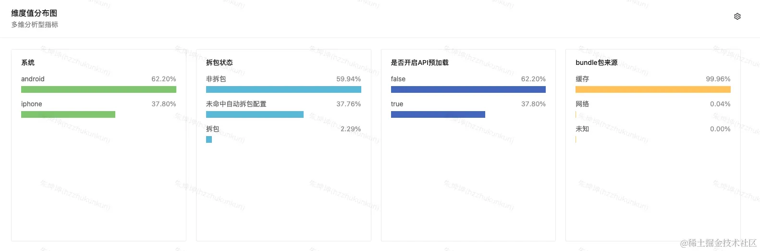Click the 稀土掘金技术社区 watermark link

pyautogui.click(x=719, y=243)
